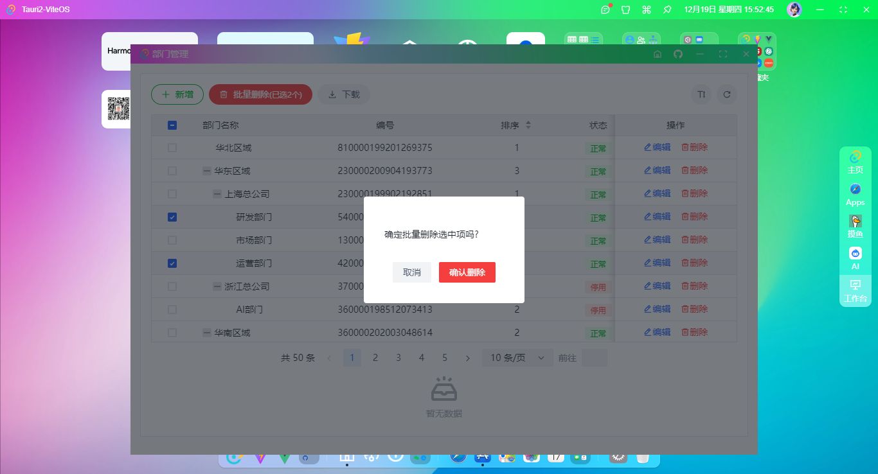Edit the 市场部门 row via 编辑 link
The image size is (878, 474).
(657, 240)
